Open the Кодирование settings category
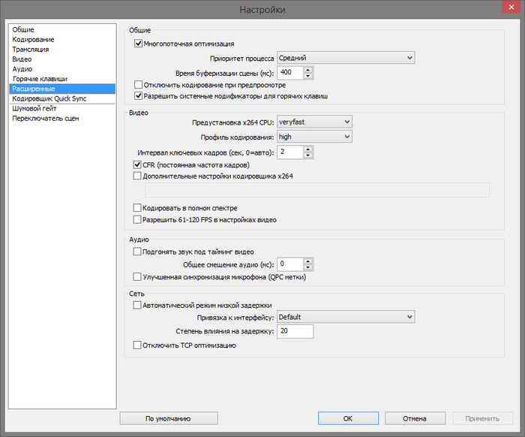 click(x=62, y=40)
